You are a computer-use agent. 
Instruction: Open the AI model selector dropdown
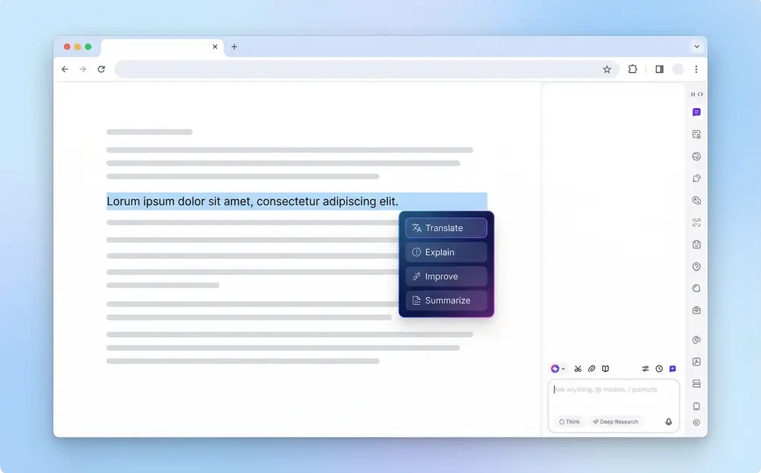point(558,369)
